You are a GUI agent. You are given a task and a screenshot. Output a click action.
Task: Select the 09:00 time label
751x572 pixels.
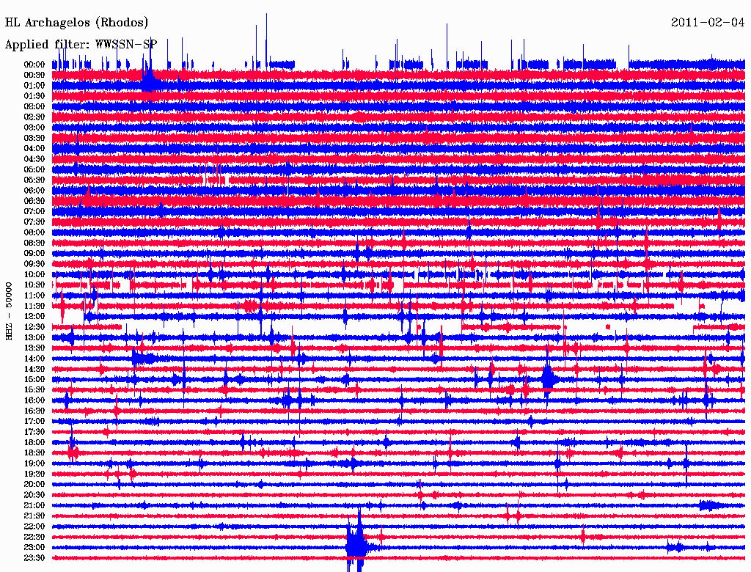coord(34,254)
